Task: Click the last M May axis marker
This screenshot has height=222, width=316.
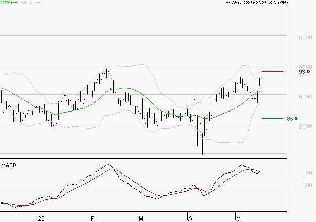Action: pos(238,219)
